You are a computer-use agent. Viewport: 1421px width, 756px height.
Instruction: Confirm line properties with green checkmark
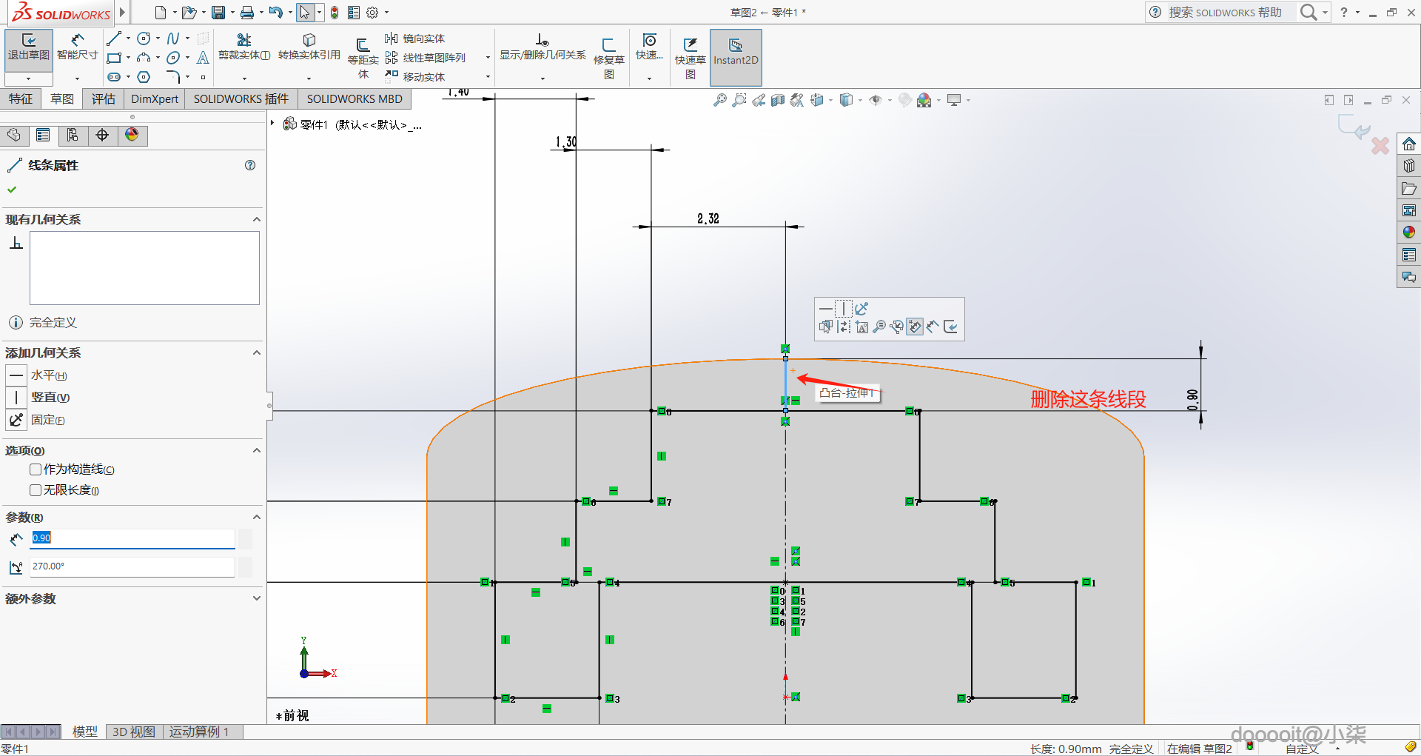coord(12,190)
